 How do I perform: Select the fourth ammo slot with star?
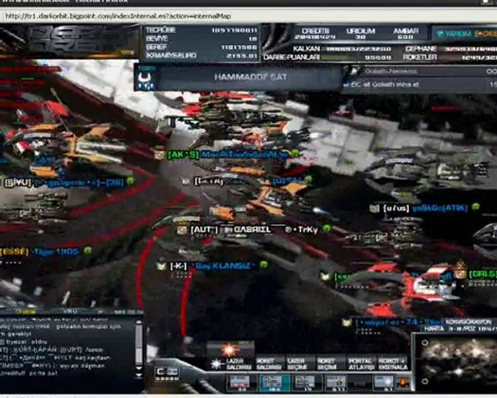click(x=336, y=382)
